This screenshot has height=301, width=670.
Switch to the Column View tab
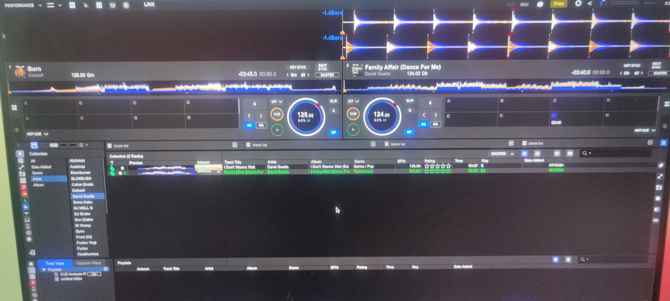(88, 263)
